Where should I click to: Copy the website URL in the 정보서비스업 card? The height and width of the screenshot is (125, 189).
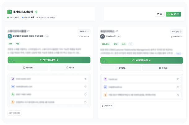(x=178, y=79)
